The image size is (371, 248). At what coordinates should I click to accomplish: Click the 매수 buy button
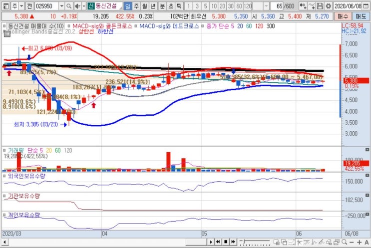pyautogui.click(x=343, y=16)
